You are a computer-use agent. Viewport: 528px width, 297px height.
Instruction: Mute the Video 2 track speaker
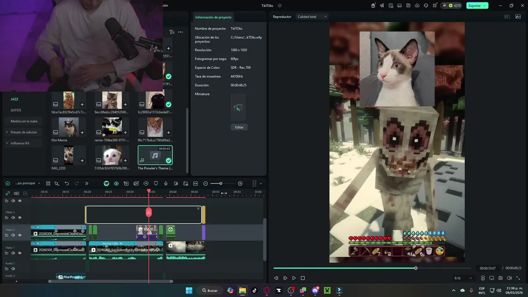click(13, 235)
